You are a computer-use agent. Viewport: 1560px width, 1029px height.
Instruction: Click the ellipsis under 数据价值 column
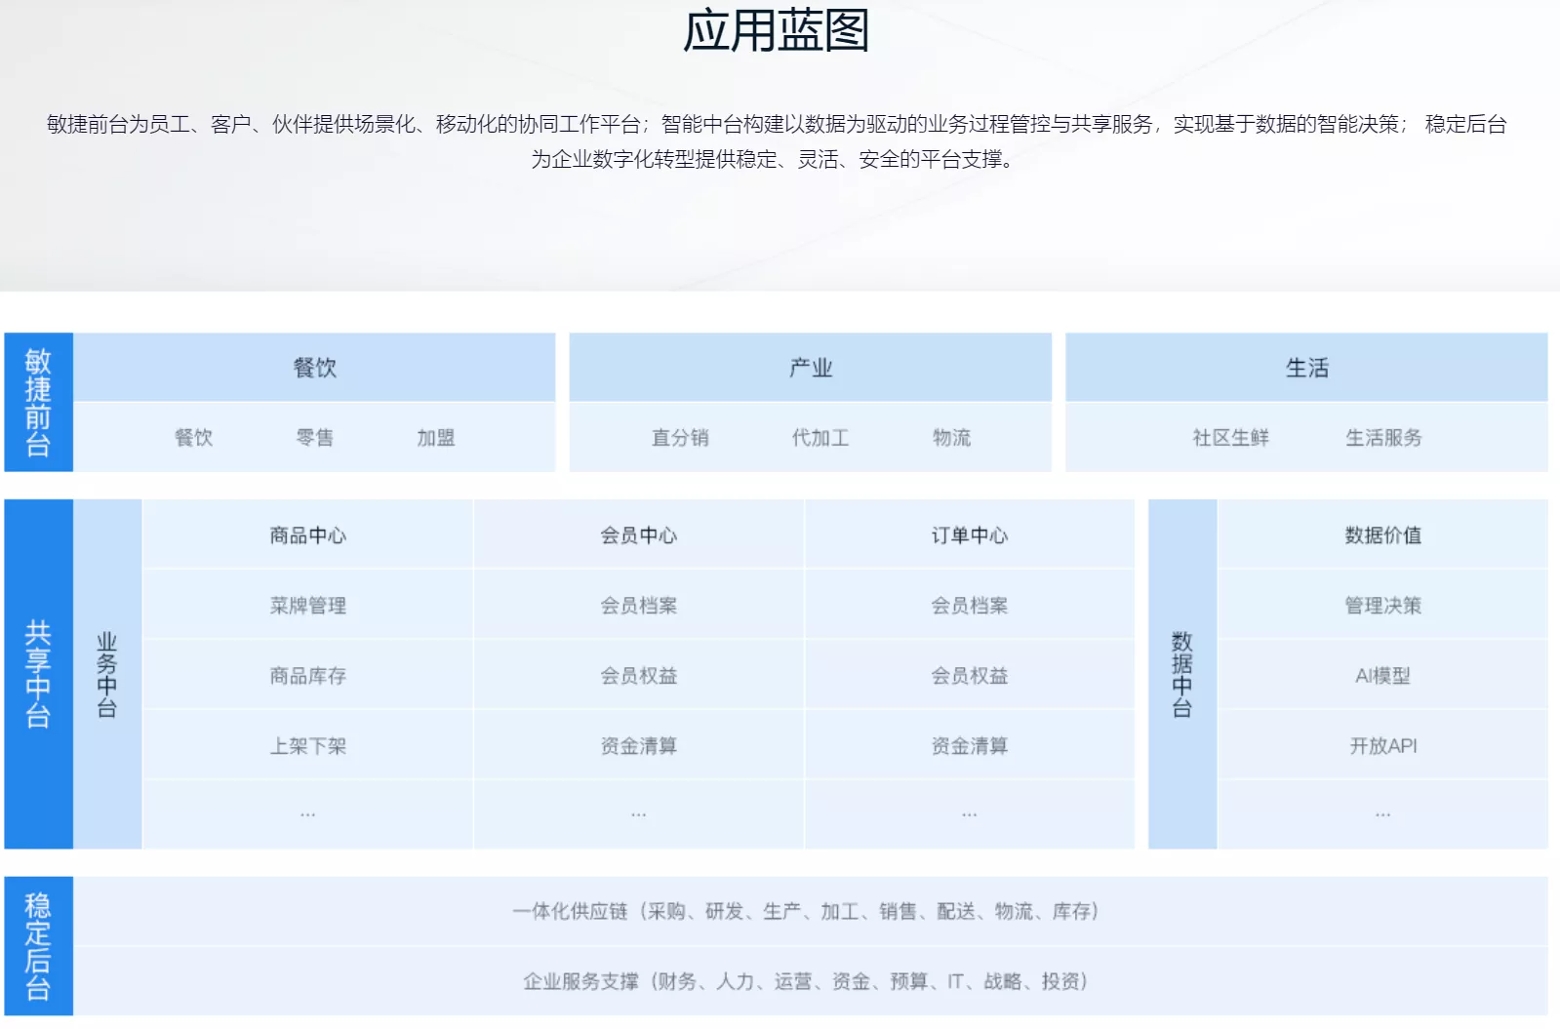1382,814
